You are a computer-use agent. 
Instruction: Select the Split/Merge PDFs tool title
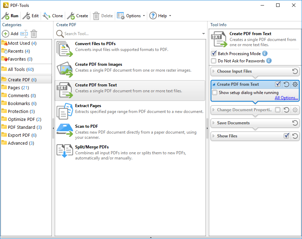[x=92, y=147]
